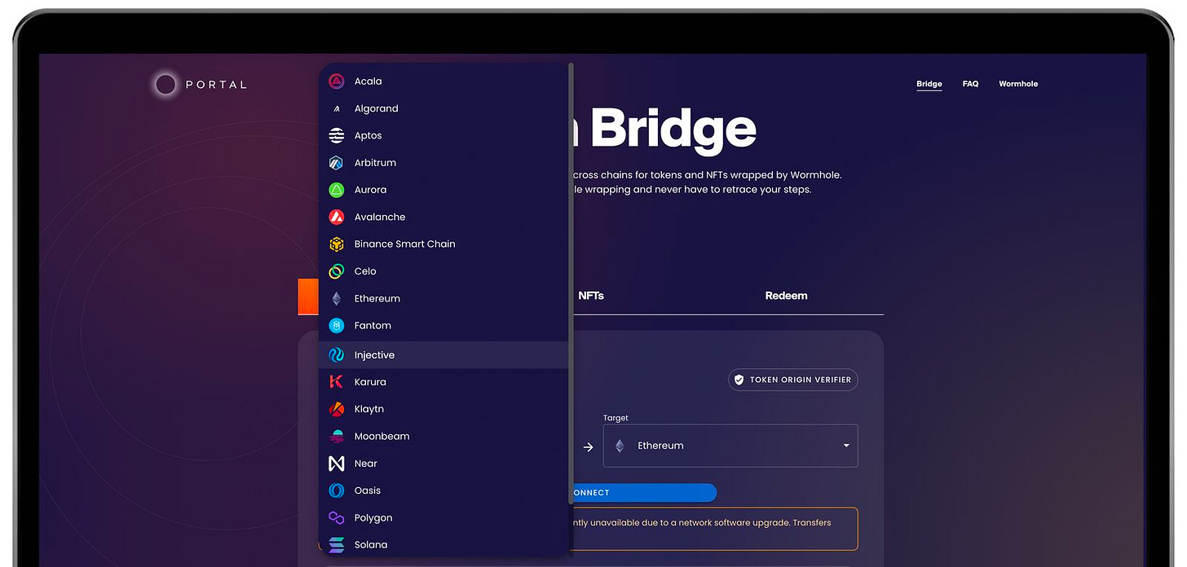Open the FAQ nav link

click(970, 84)
